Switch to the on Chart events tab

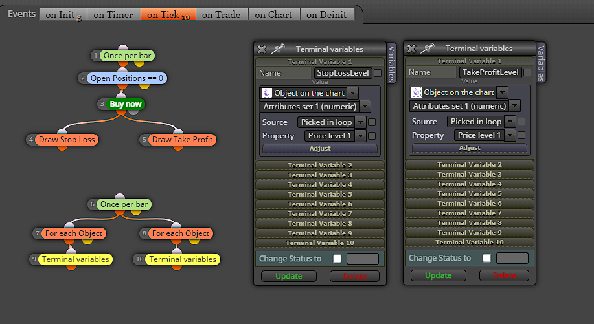[274, 15]
